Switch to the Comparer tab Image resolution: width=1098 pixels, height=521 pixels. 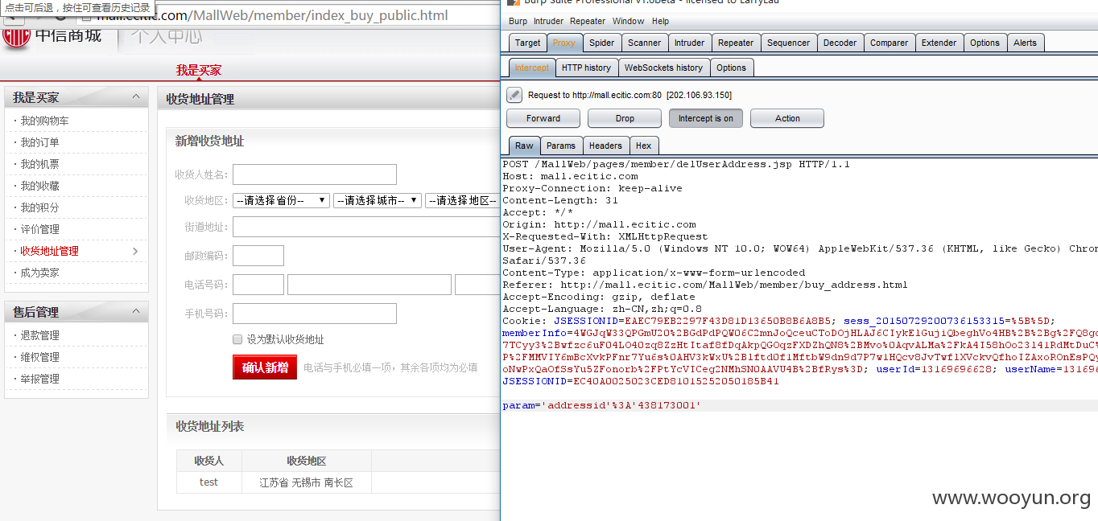[889, 43]
